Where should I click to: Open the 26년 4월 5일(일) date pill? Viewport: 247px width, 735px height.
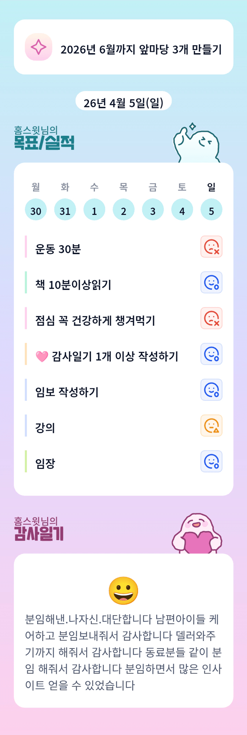click(123, 102)
